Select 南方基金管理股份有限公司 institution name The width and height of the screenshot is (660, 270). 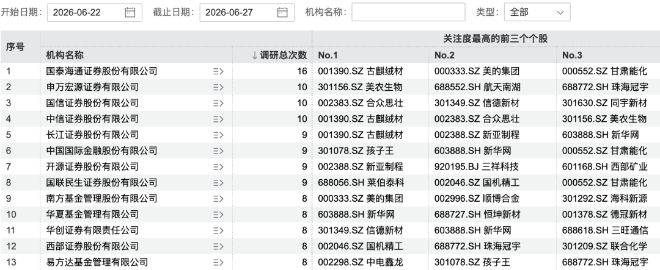[101, 199]
